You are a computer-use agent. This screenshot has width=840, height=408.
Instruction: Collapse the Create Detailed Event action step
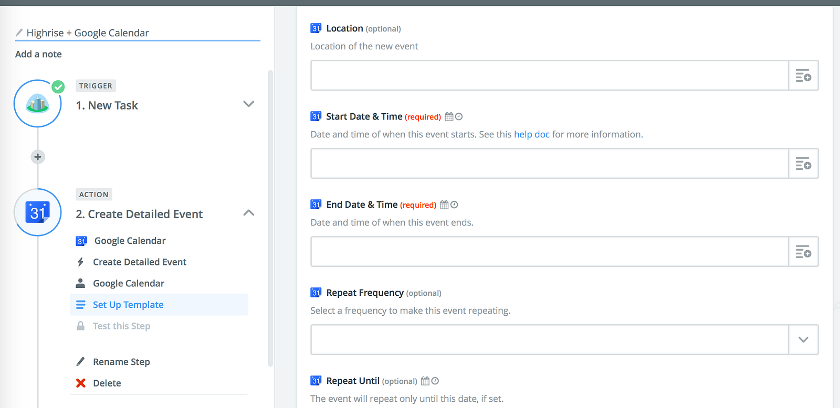click(x=249, y=212)
